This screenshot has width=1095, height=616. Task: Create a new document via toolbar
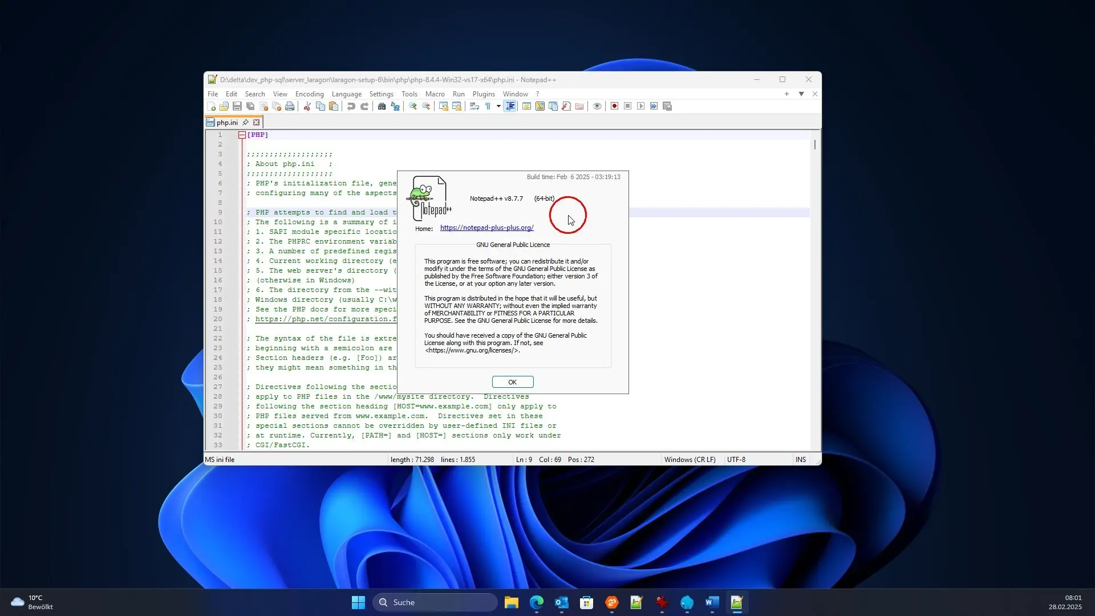coord(211,106)
